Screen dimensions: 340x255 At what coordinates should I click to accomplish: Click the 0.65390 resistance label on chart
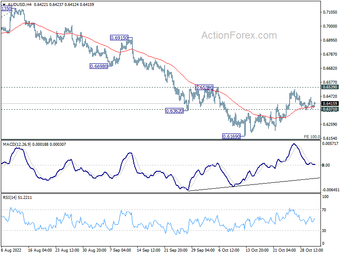(x=204, y=88)
